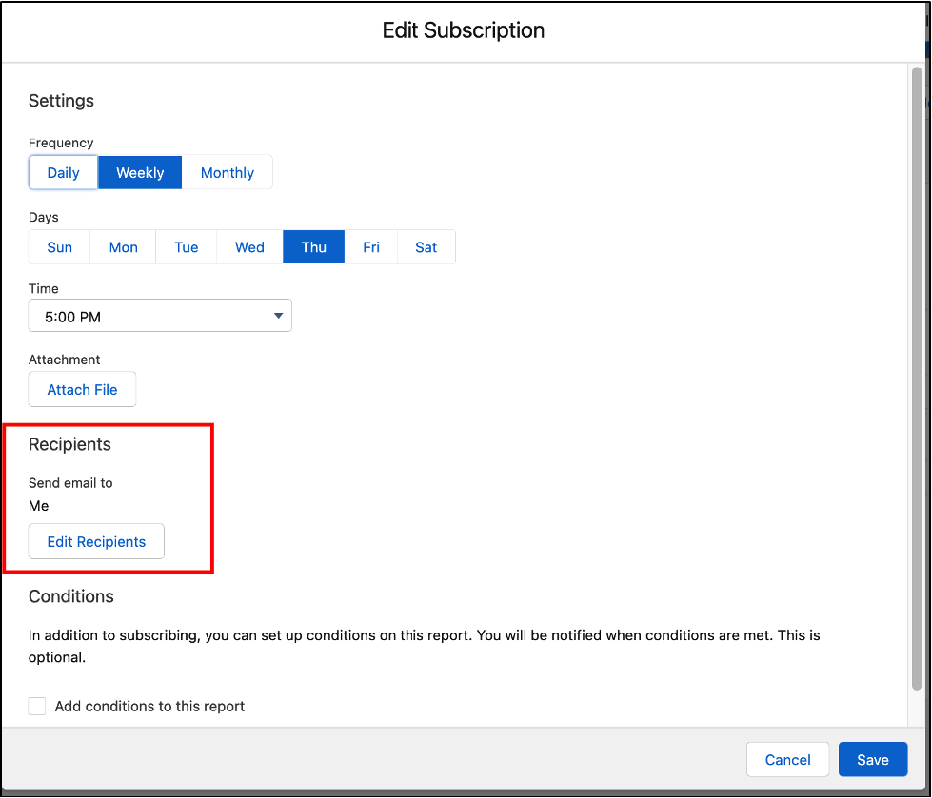Select Wednesday in the Days picker

[x=248, y=246]
